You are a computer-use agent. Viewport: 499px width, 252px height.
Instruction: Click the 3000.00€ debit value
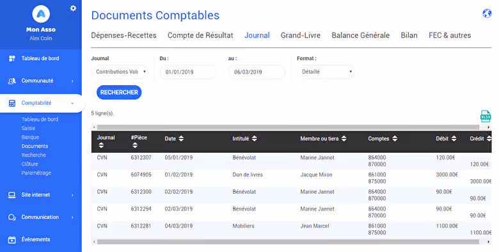click(447, 175)
